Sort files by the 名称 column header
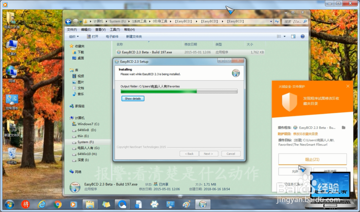 pos(120,44)
